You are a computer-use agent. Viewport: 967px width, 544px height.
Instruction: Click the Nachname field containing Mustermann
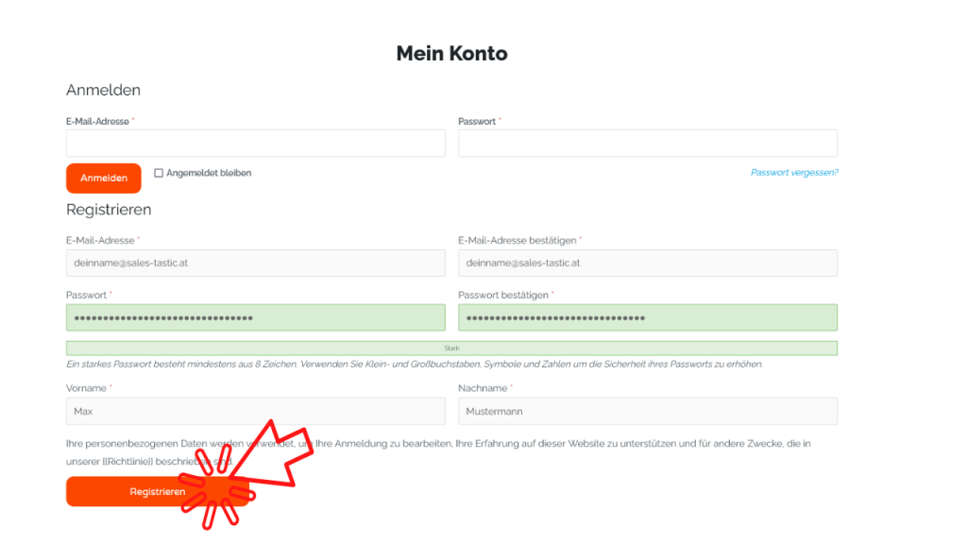648,412
